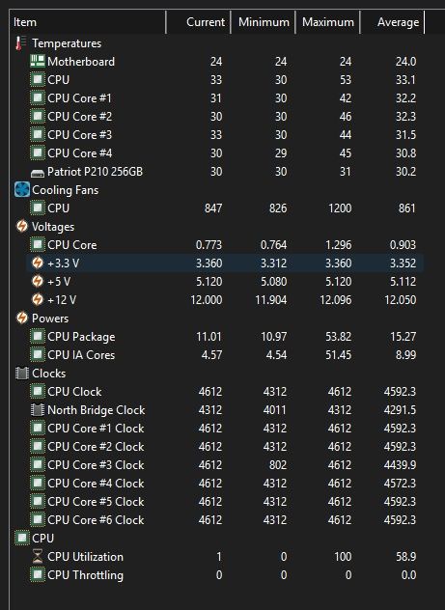Click North Bridge Clock average 4291.5
The image size is (445, 610).
click(x=400, y=409)
